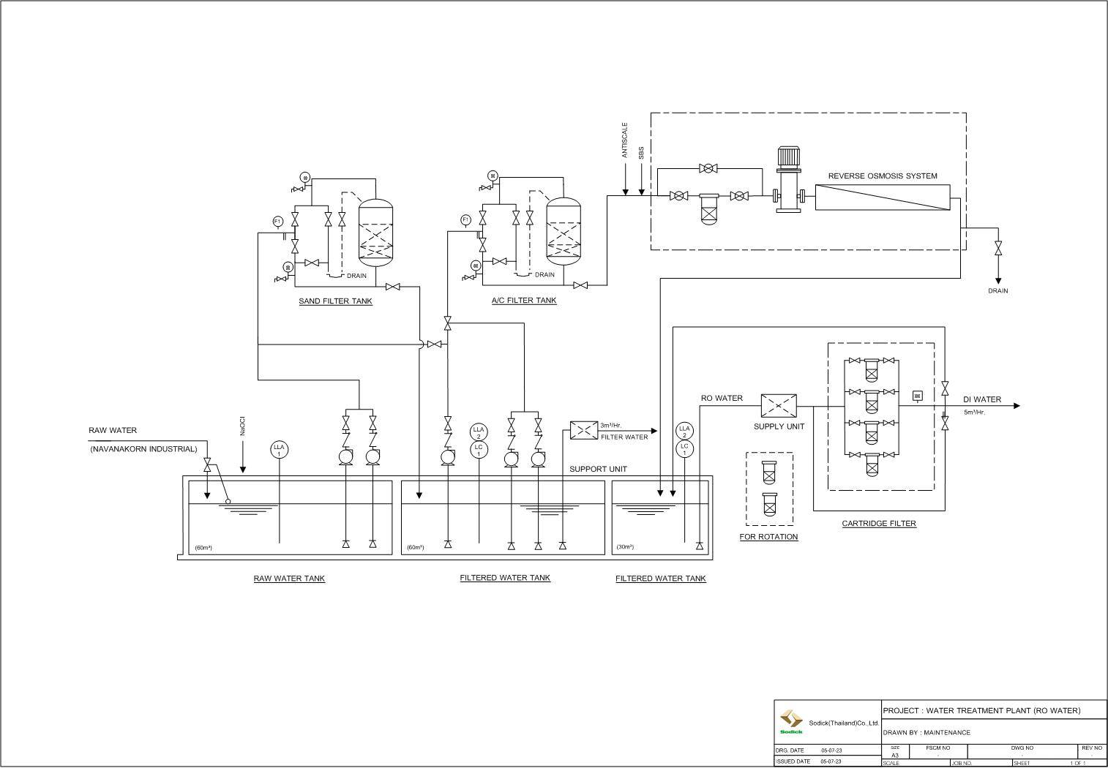
Task: Click the (30m³) capacity text
Action: 625,547
